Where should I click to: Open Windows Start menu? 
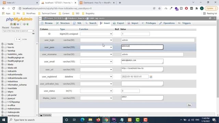4,120
